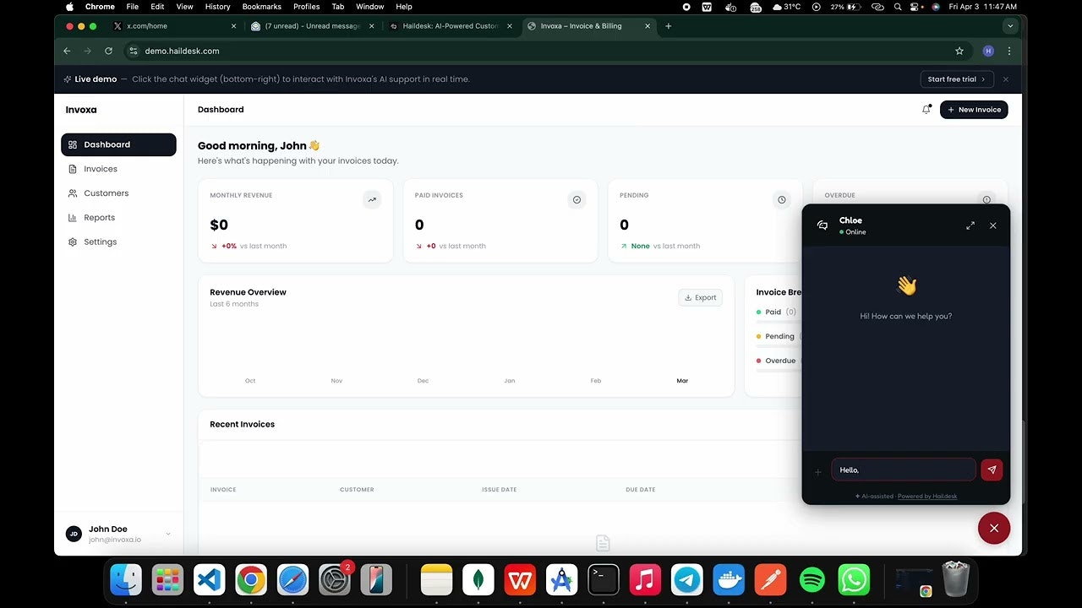The image size is (1082, 608).
Task: Open the History menu
Action: point(217,7)
